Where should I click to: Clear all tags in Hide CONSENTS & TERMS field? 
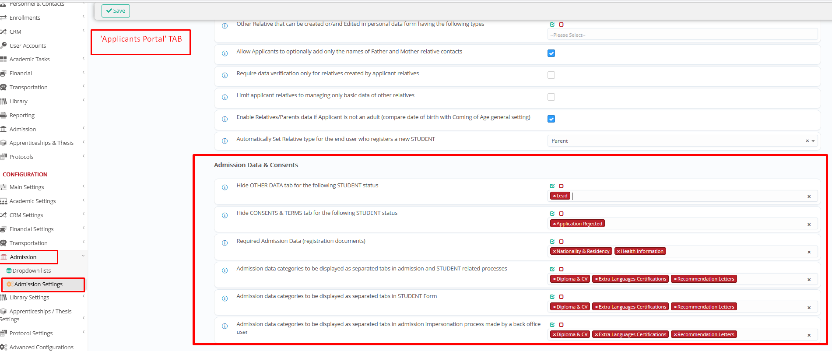[809, 224]
